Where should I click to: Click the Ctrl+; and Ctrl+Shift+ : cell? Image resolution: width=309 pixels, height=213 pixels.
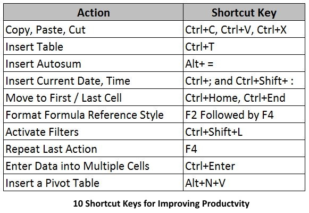tap(244, 80)
